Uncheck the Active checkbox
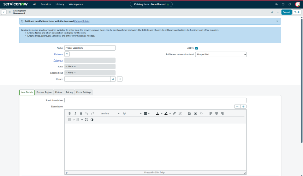303x176 pixels. [x=197, y=48]
